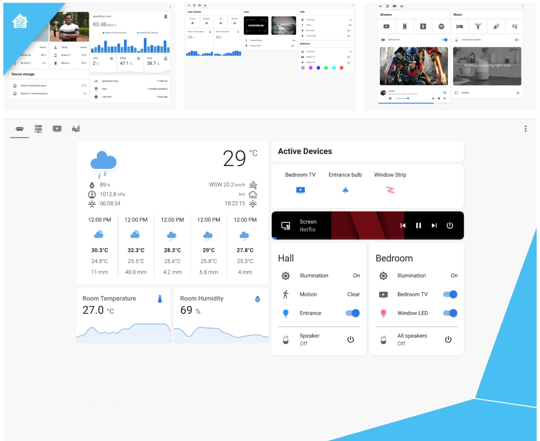
Task: Click the Netflix N stream button
Action: (x=405, y=27)
